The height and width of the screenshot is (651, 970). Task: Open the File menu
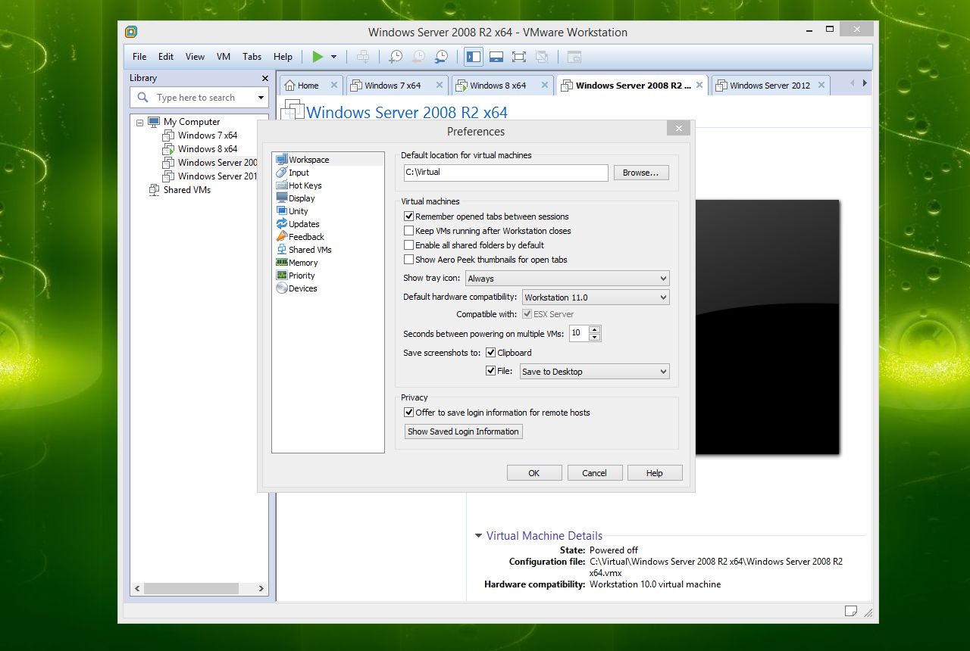pos(139,57)
